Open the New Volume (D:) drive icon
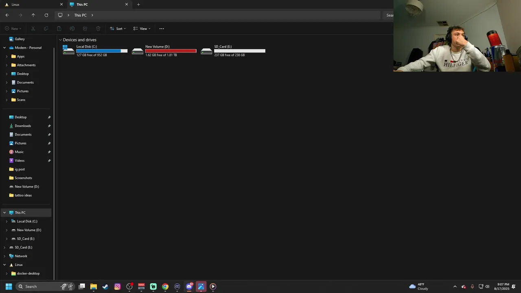 pos(138,51)
